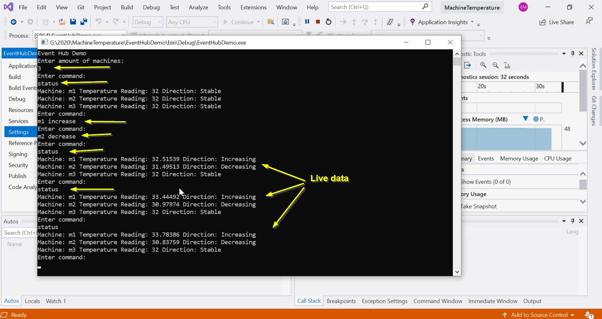Click the Open File folder icon
The width and height of the screenshot is (602, 319).
coord(62,22)
